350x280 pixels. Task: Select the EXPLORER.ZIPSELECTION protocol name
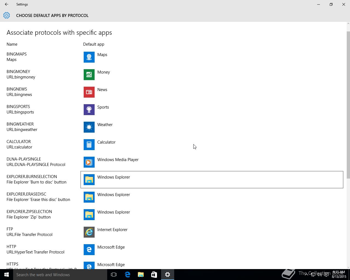point(29,212)
